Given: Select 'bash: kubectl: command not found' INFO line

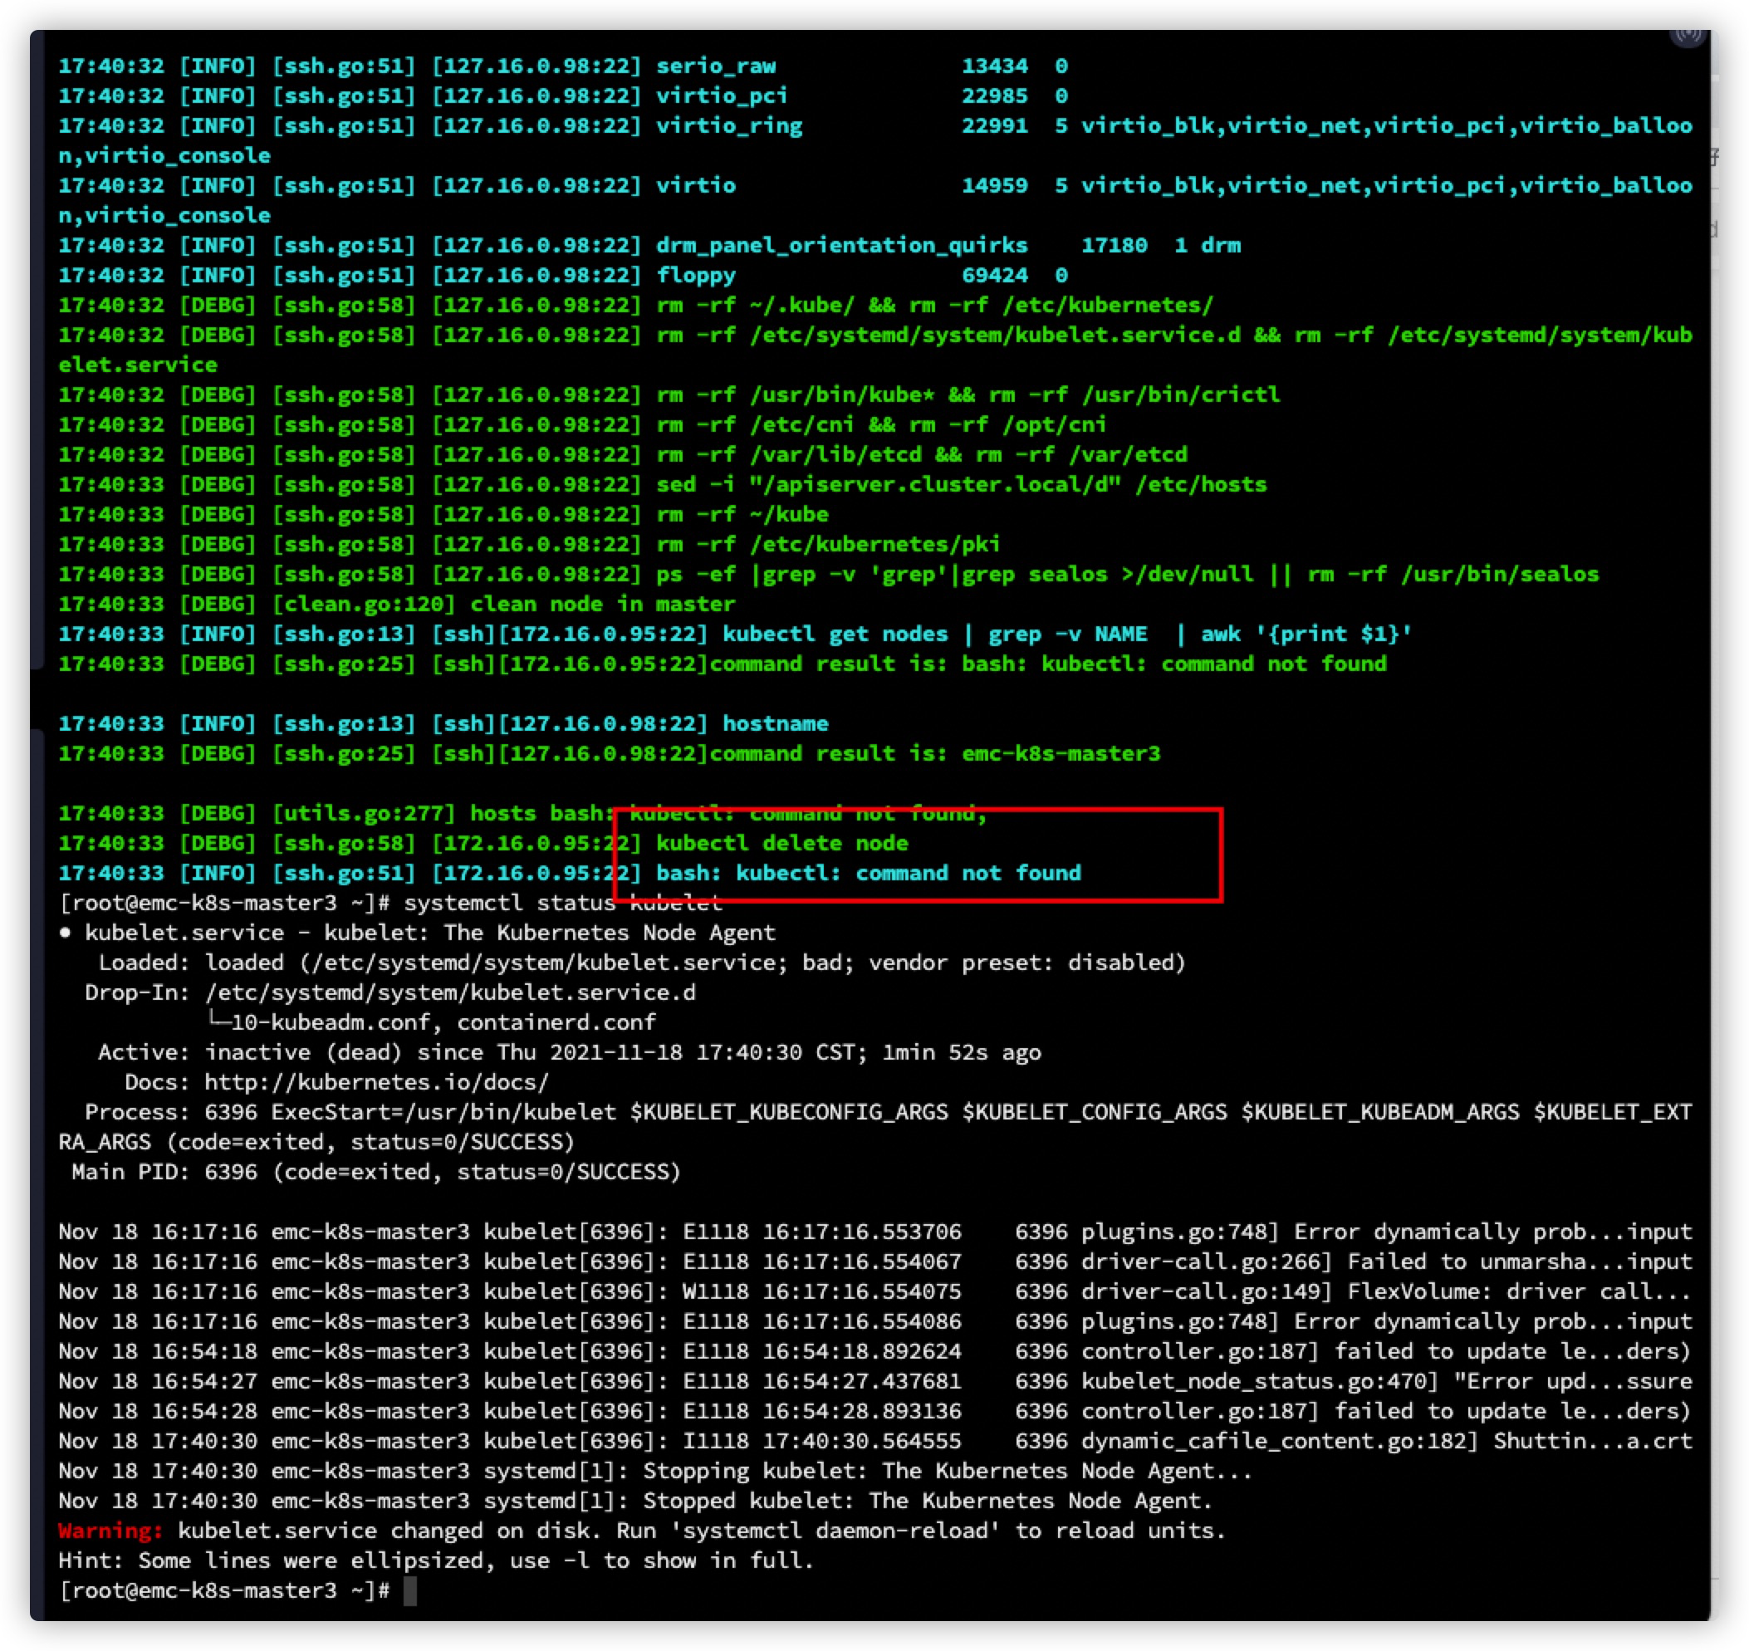Looking at the screenshot, I should [x=868, y=874].
